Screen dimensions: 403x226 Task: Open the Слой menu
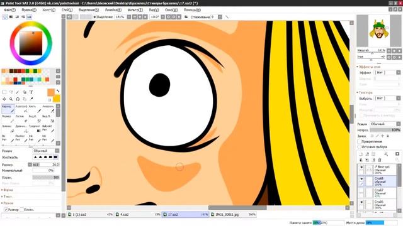tap(67, 10)
